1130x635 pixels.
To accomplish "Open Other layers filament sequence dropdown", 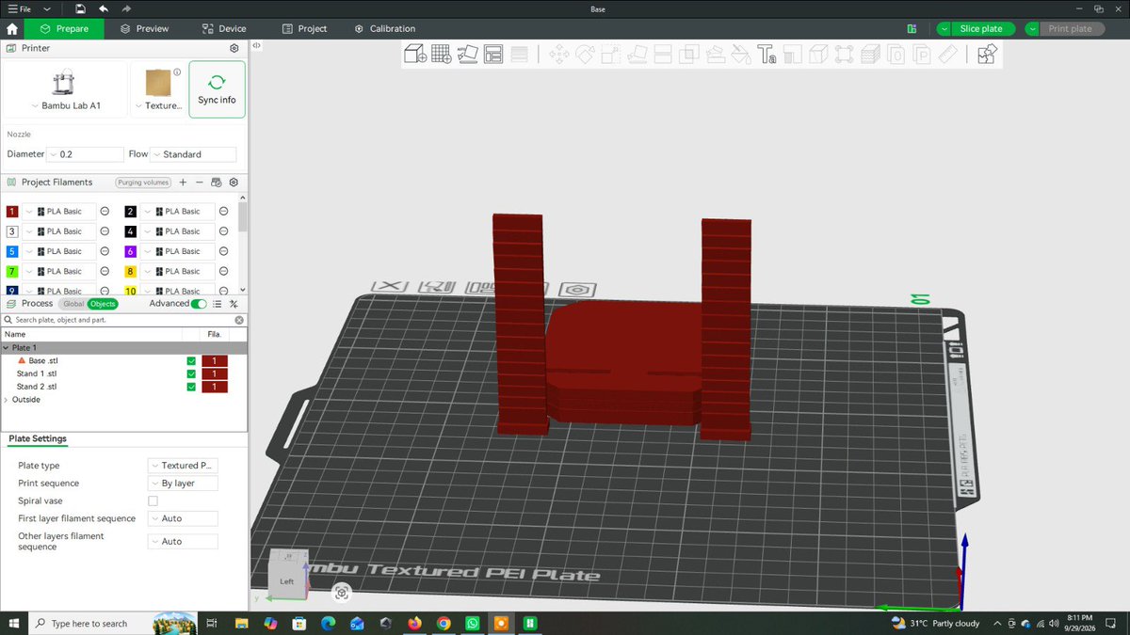I will (183, 542).
